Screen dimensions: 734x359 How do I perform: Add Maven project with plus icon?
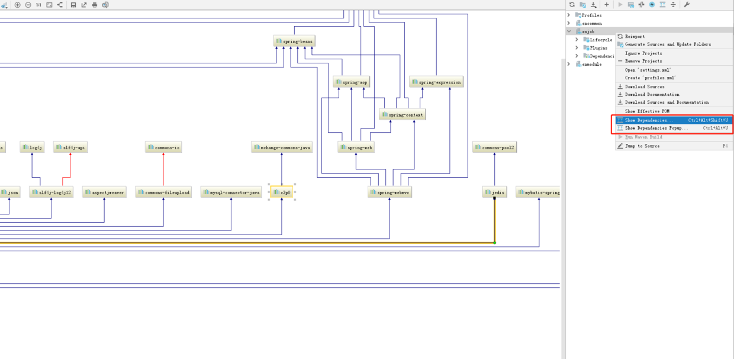click(x=607, y=5)
